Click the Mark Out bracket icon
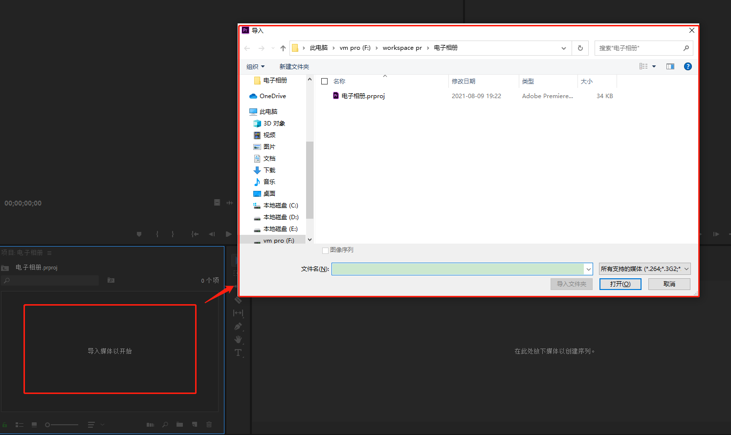The height and width of the screenshot is (435, 731). [x=173, y=234]
